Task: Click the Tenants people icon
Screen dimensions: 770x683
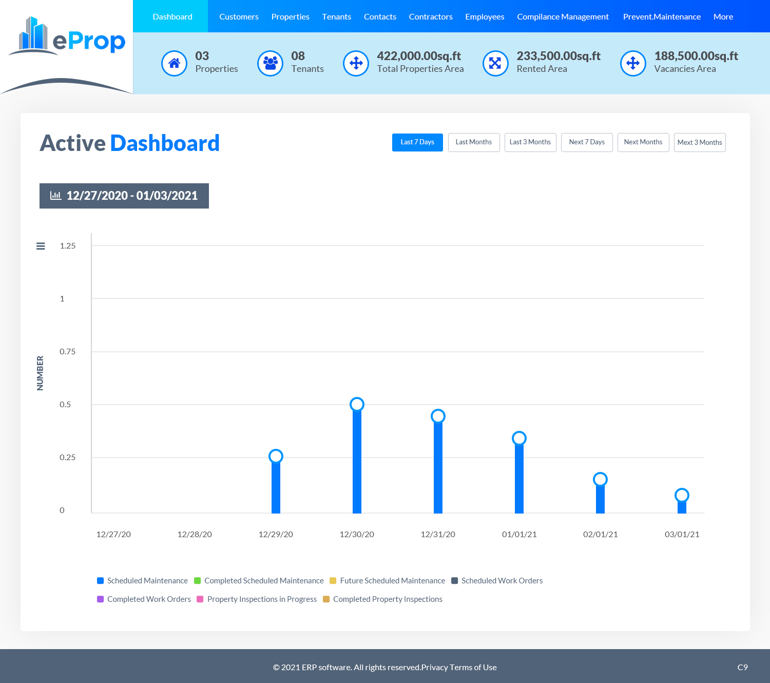Action: (x=271, y=63)
